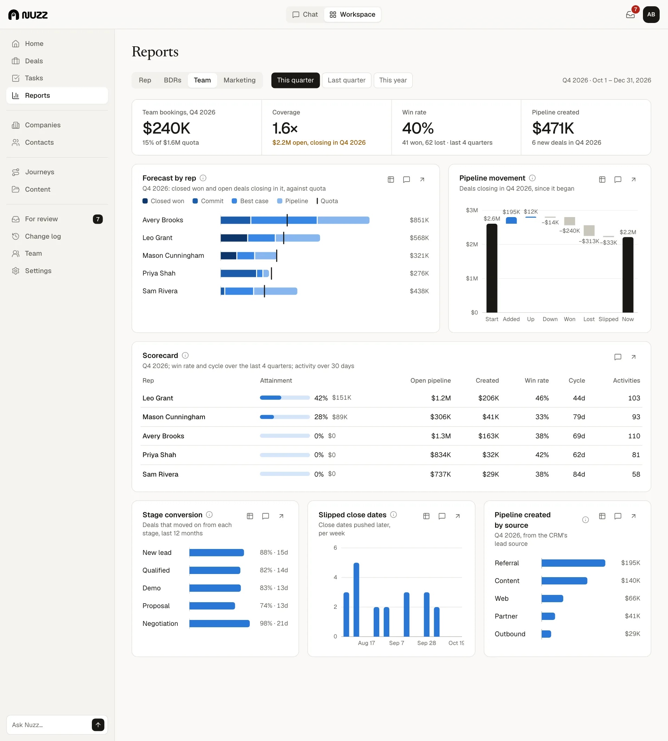Click the Win rate 40% card
This screenshot has width=668, height=741.
[x=456, y=127]
